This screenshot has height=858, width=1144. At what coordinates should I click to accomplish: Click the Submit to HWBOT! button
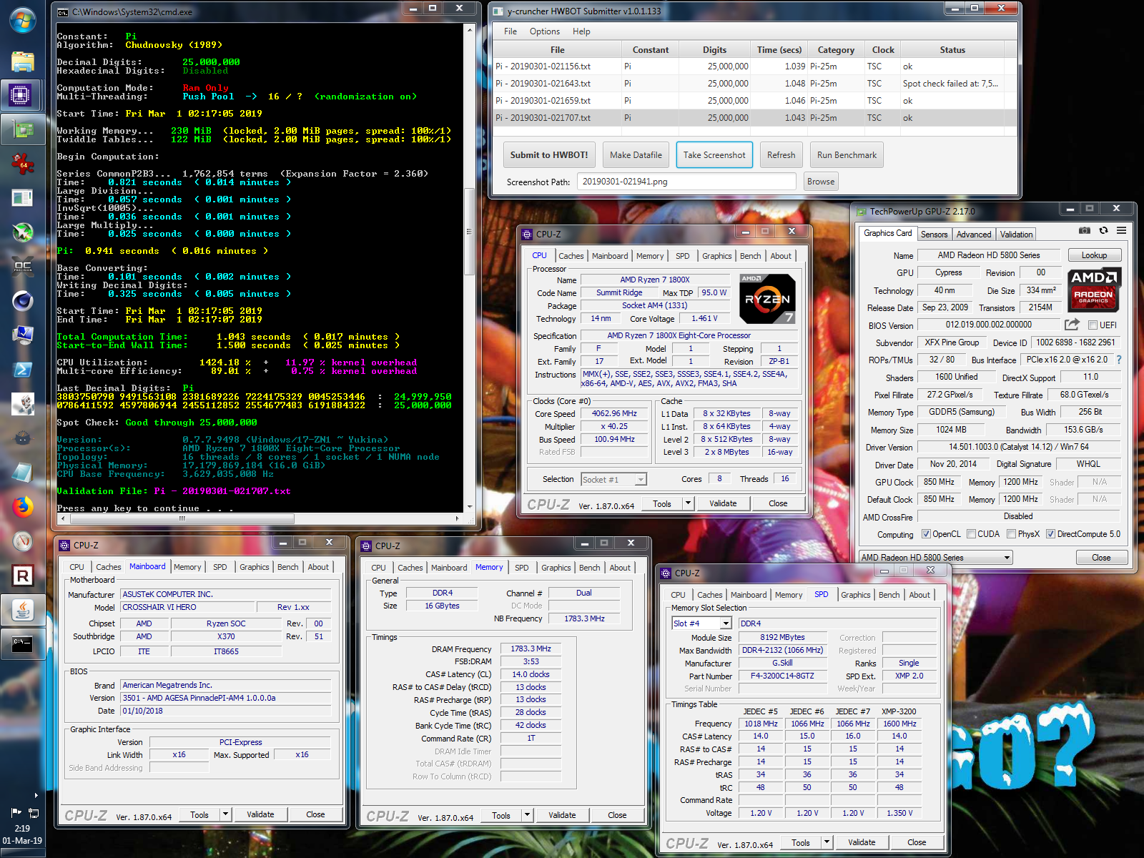click(549, 155)
